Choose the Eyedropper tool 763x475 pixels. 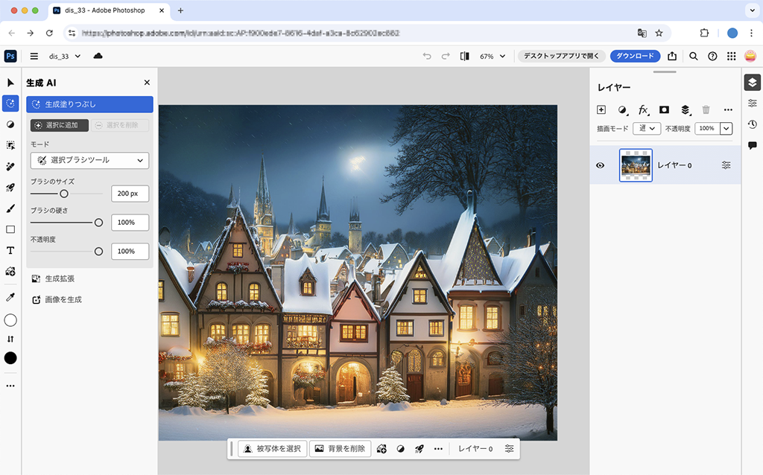coord(10,297)
